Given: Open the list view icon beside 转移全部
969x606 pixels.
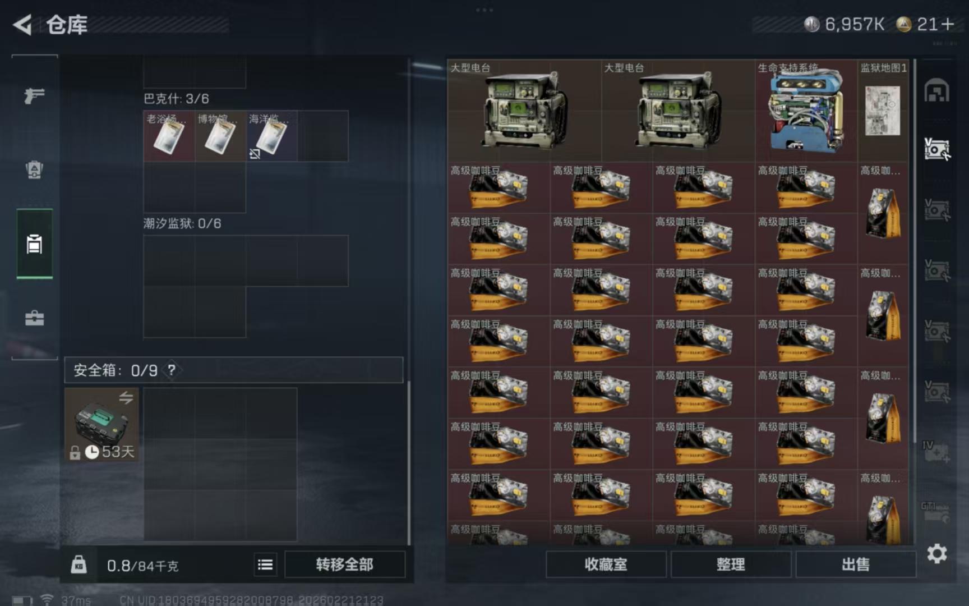Looking at the screenshot, I should pyautogui.click(x=265, y=564).
